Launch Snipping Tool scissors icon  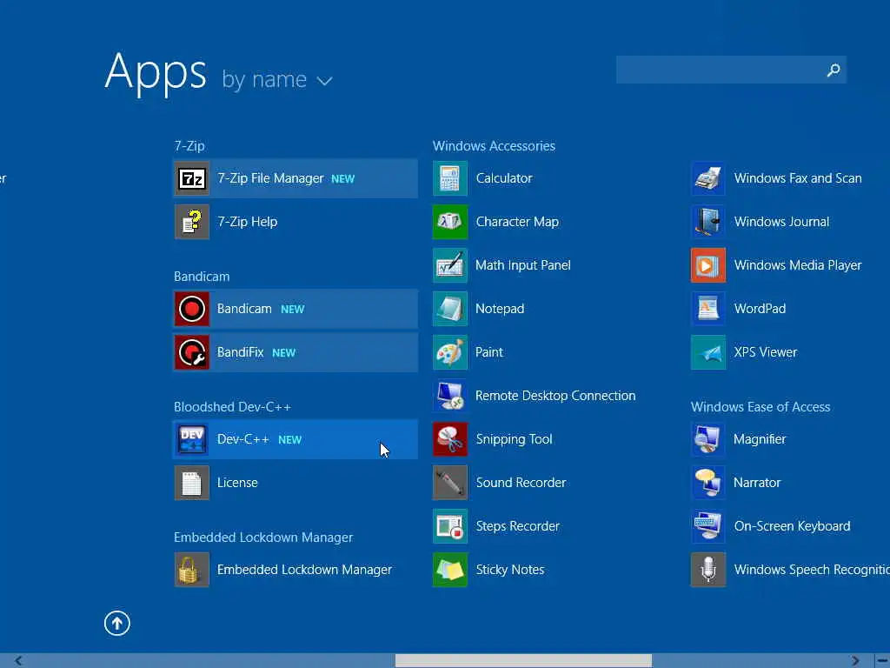point(450,439)
